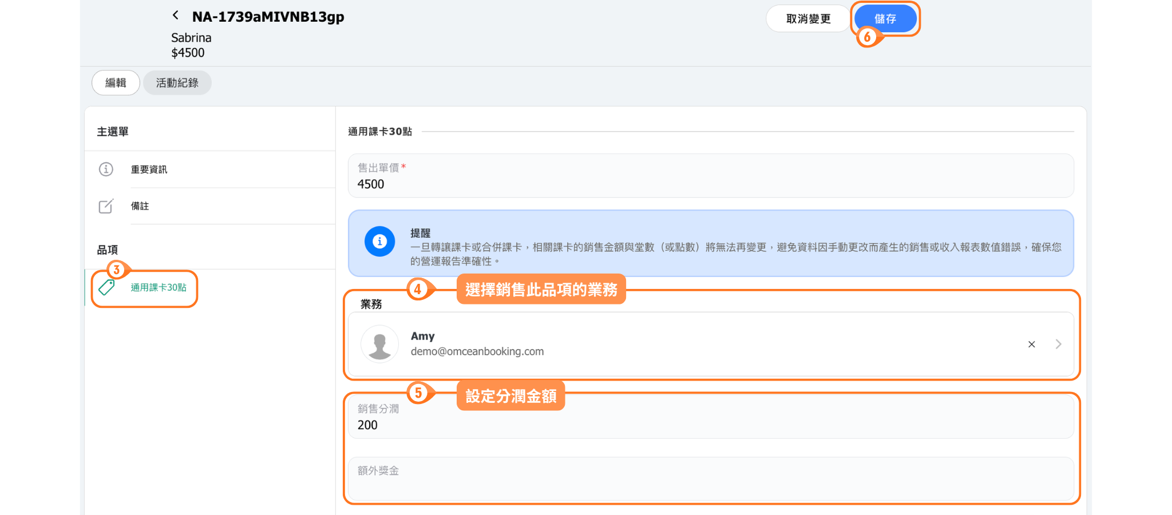Open the 業務 selector showing Amy

[710, 344]
